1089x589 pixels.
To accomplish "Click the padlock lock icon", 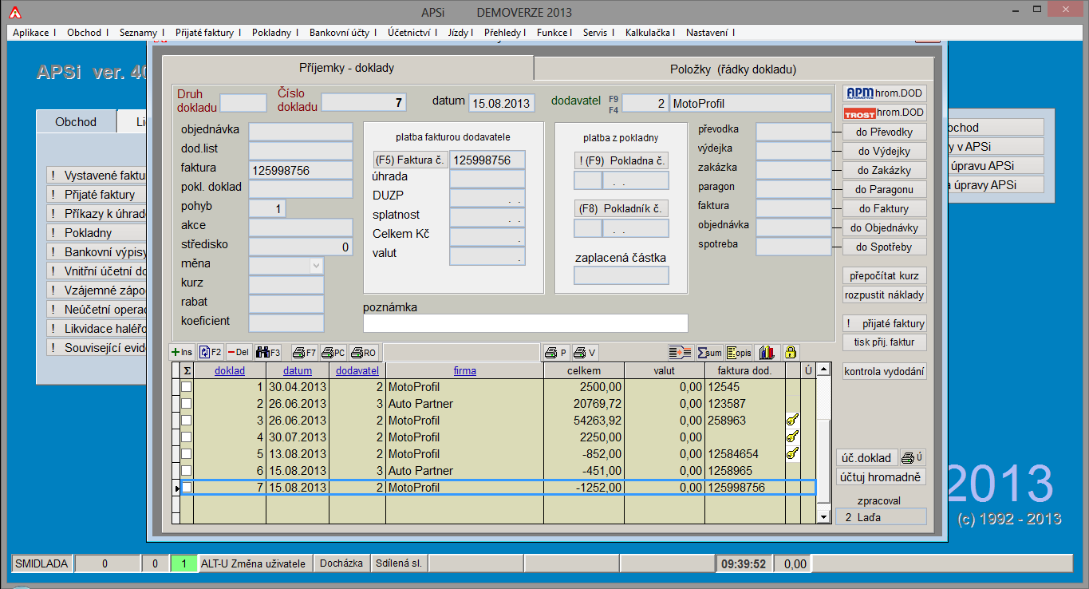I will pos(791,352).
